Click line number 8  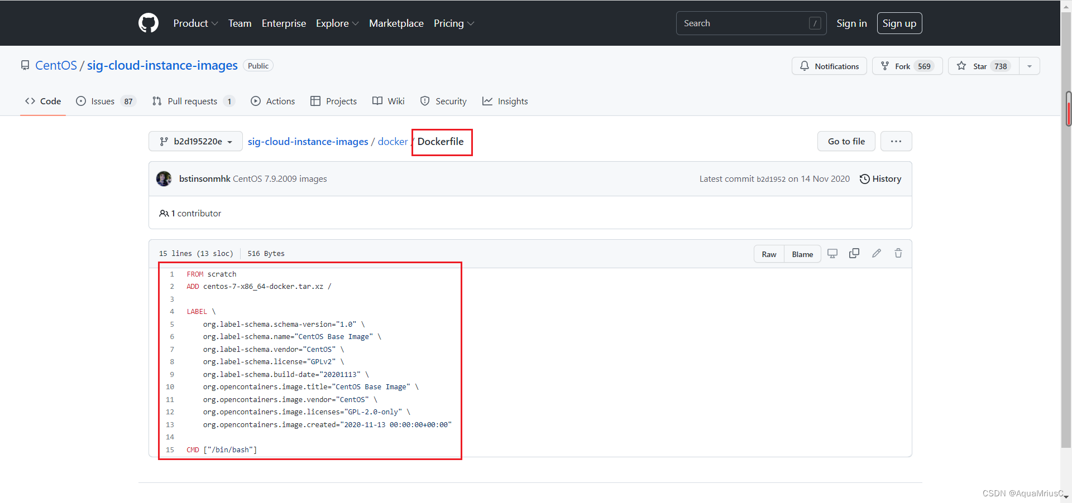pos(172,361)
